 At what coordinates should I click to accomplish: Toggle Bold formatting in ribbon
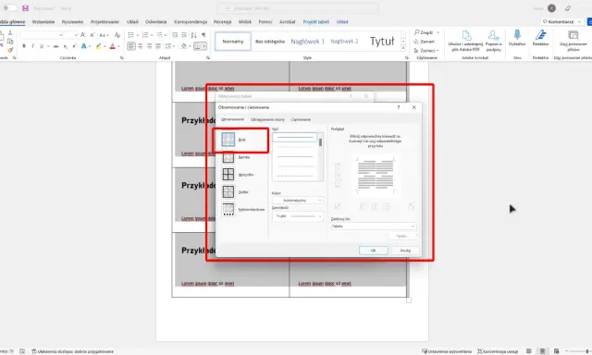coord(24,46)
